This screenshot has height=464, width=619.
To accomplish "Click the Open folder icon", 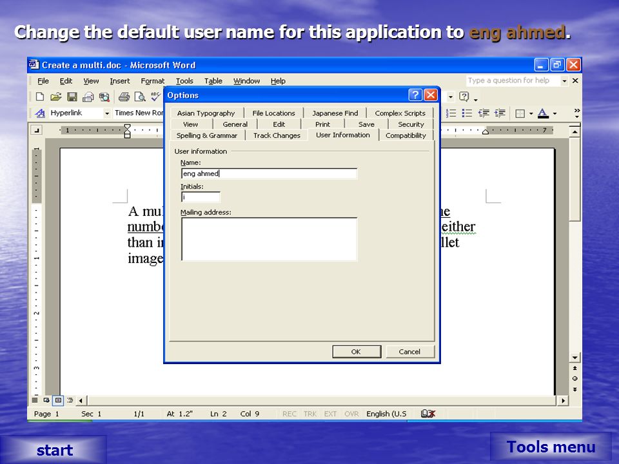I will [56, 97].
